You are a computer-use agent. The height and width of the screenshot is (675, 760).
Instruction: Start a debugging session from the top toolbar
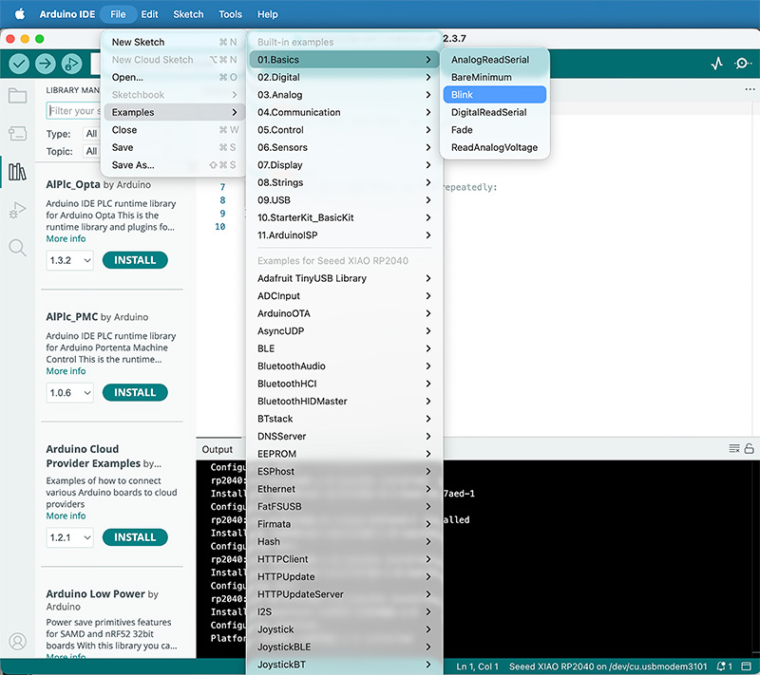[x=71, y=63]
